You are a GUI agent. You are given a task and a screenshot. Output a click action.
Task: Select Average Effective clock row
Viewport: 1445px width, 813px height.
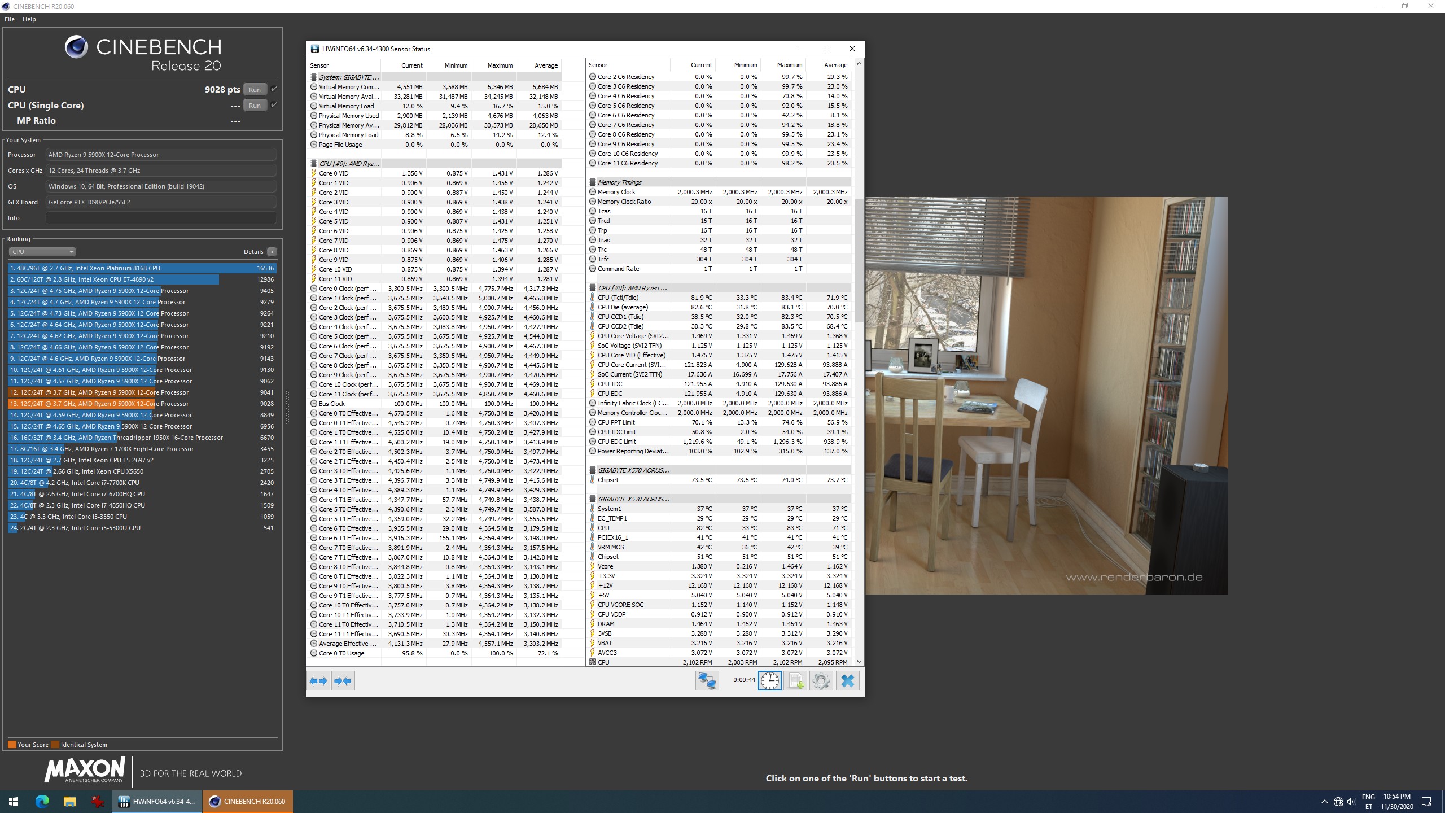pyautogui.click(x=435, y=644)
